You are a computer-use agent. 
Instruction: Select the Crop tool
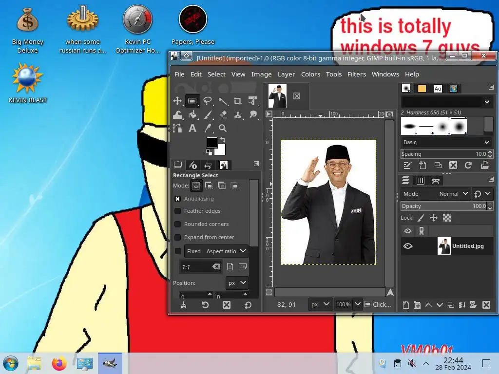coord(237,101)
